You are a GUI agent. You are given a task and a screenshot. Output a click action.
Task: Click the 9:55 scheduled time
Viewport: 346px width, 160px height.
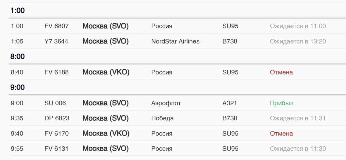pos(17,149)
